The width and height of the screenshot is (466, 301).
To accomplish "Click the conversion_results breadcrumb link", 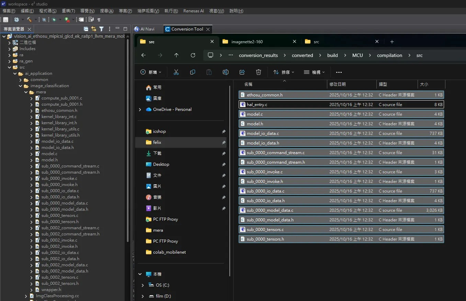I will point(258,55).
